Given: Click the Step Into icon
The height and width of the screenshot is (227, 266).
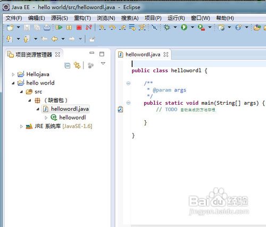Looking at the screenshot, I should [102, 28].
